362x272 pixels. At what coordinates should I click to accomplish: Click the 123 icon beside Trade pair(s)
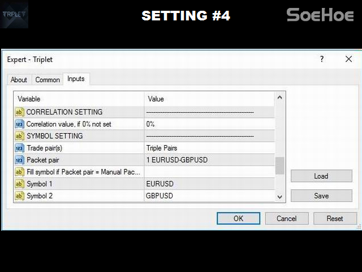point(19,148)
